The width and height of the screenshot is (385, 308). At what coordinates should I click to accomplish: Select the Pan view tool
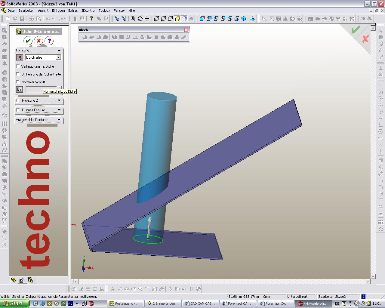147,19
